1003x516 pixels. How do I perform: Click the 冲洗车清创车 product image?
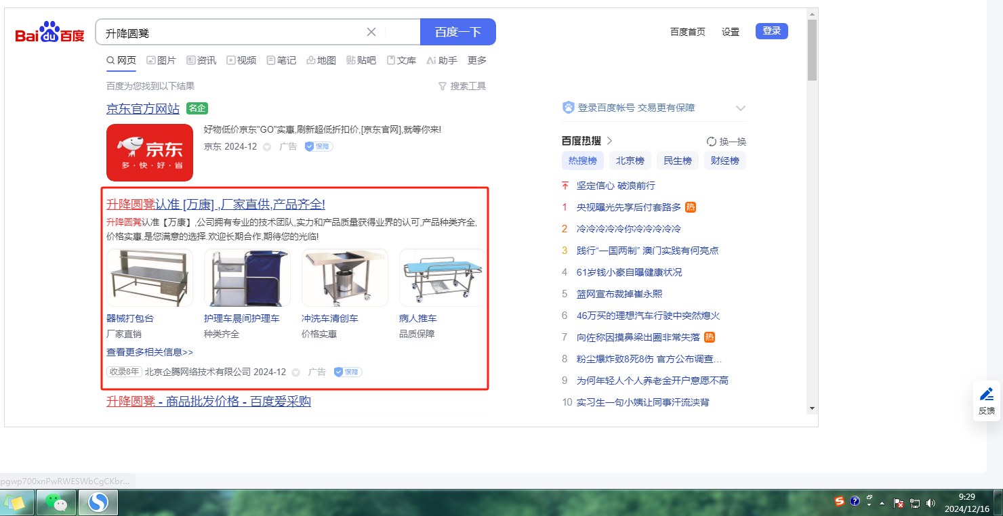tap(345, 278)
